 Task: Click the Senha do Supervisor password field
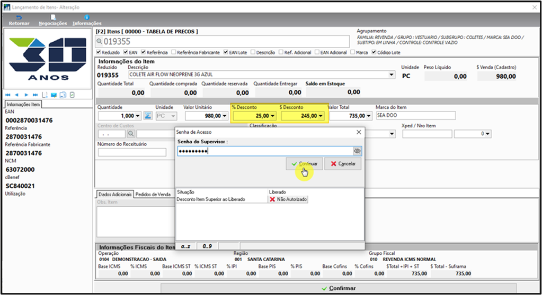pyautogui.click(x=265, y=151)
